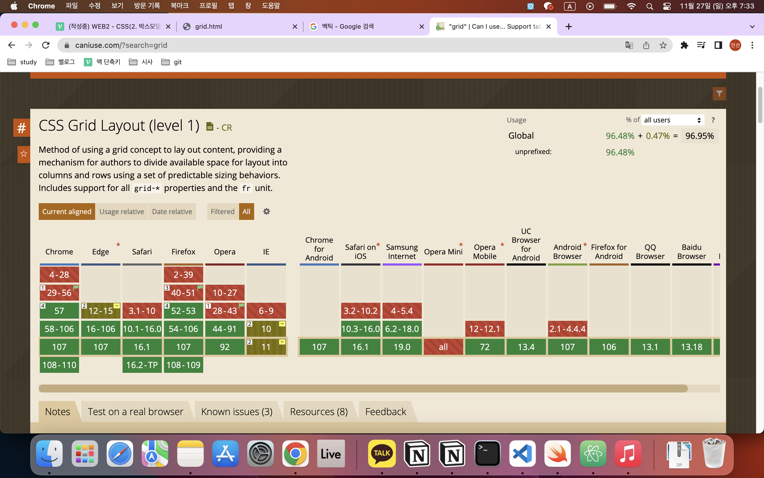Screen dimensions: 764x478
Task: Bookmark this page with star icon
Action: pyautogui.click(x=663, y=45)
